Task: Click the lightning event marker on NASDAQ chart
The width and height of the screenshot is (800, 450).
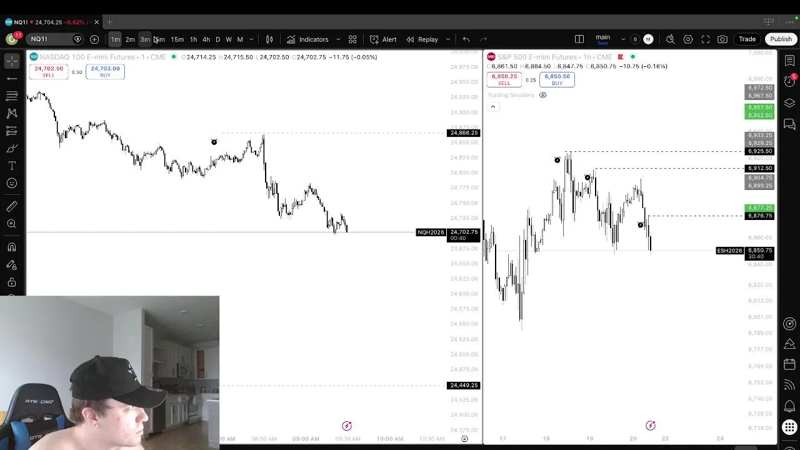Action: point(347,426)
